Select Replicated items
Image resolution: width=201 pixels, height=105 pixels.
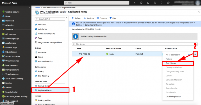50,90
